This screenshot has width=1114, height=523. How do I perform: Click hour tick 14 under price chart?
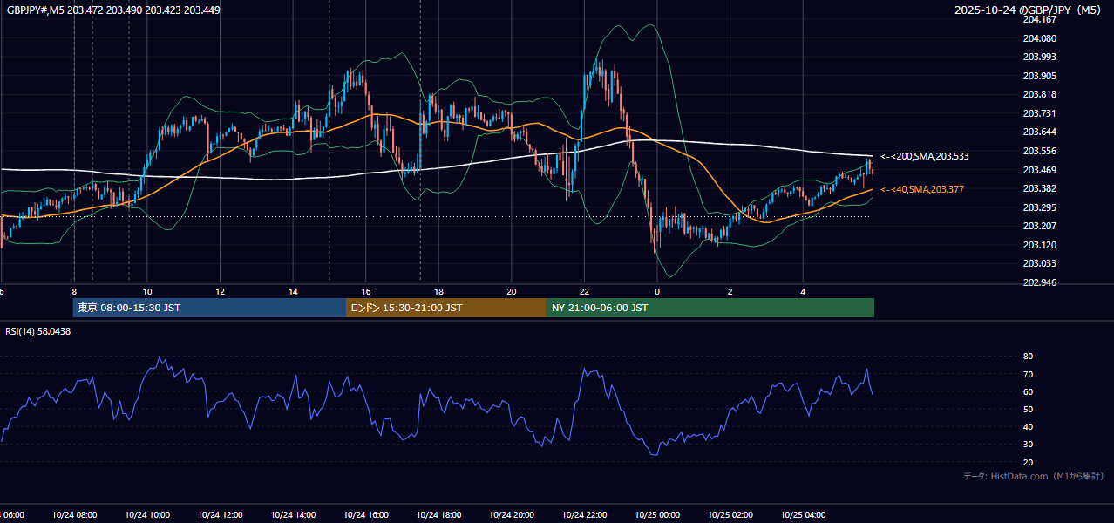pos(293,292)
